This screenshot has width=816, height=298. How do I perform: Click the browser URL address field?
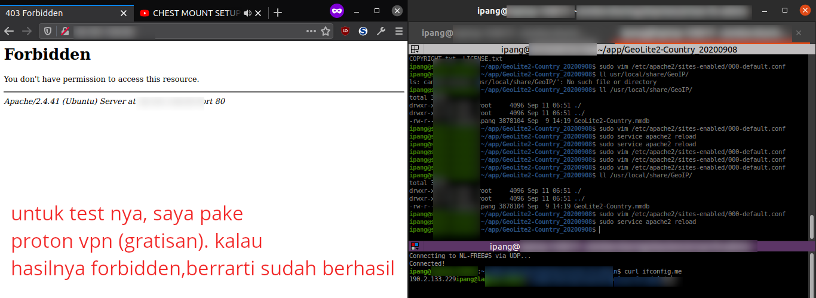click(x=185, y=32)
